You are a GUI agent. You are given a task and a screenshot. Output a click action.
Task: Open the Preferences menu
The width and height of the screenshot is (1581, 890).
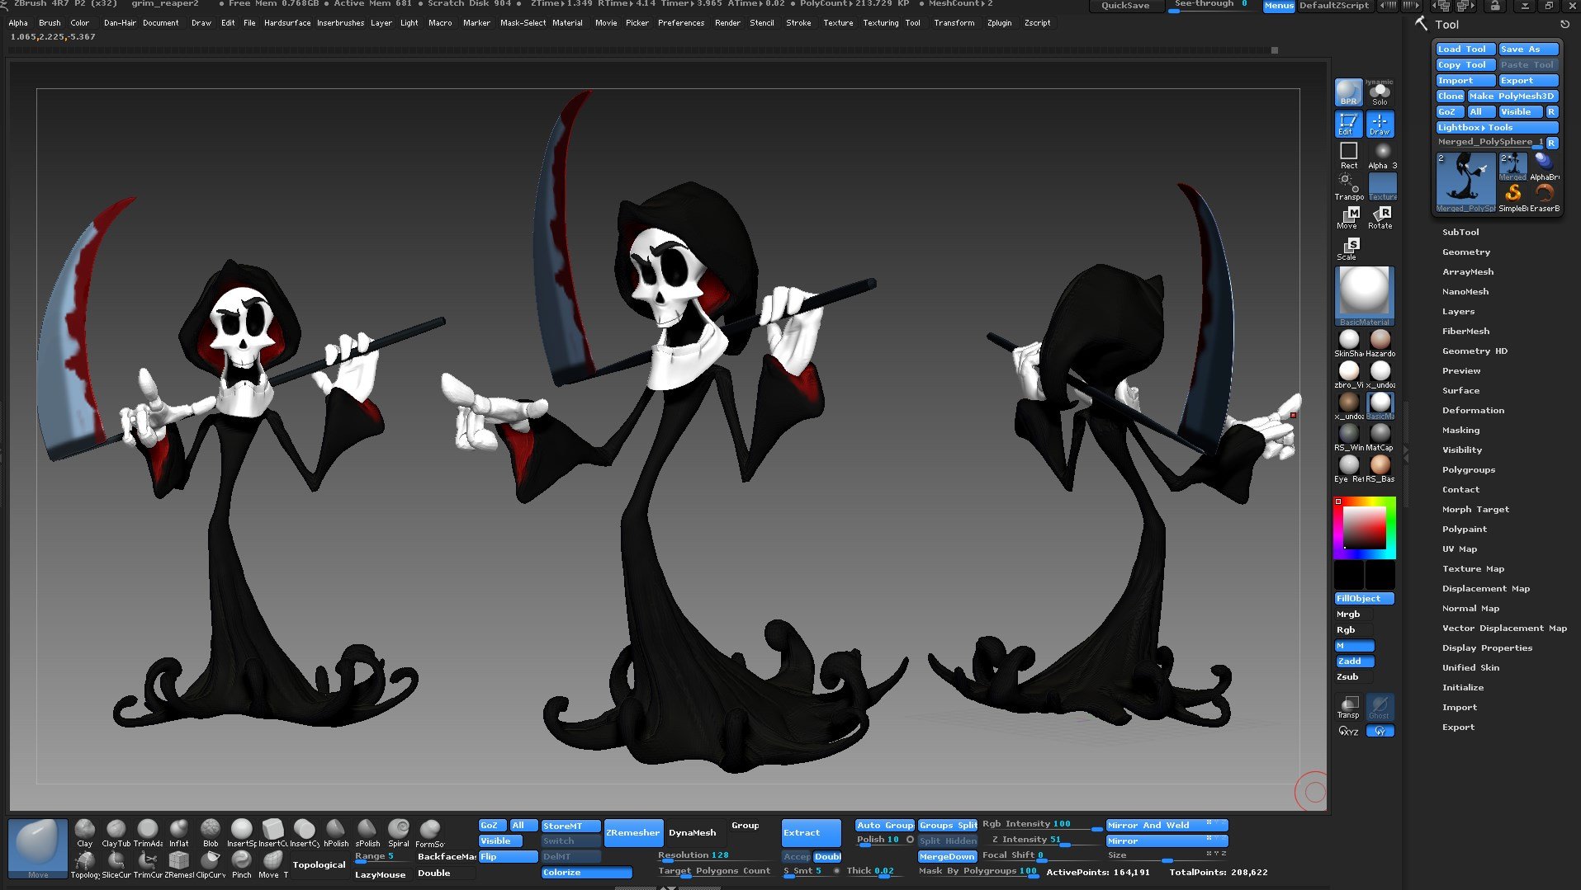(680, 23)
